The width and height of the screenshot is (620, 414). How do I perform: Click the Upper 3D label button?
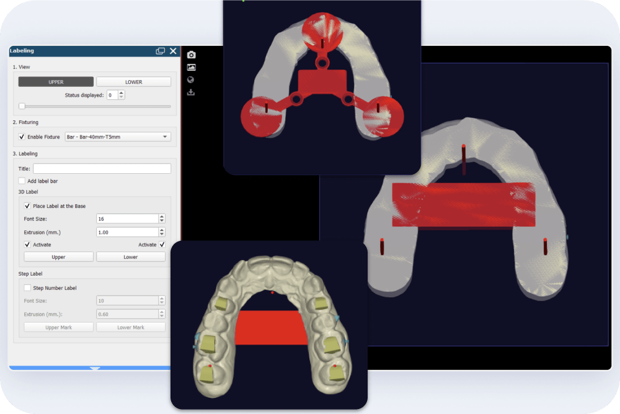click(x=58, y=257)
